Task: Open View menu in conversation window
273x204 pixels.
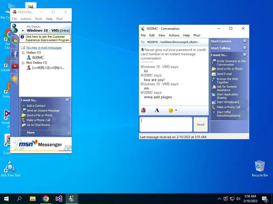Action: 162,35
